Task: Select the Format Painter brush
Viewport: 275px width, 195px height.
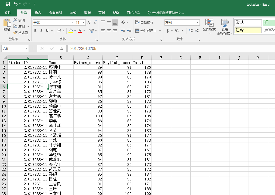Action: pos(15,33)
